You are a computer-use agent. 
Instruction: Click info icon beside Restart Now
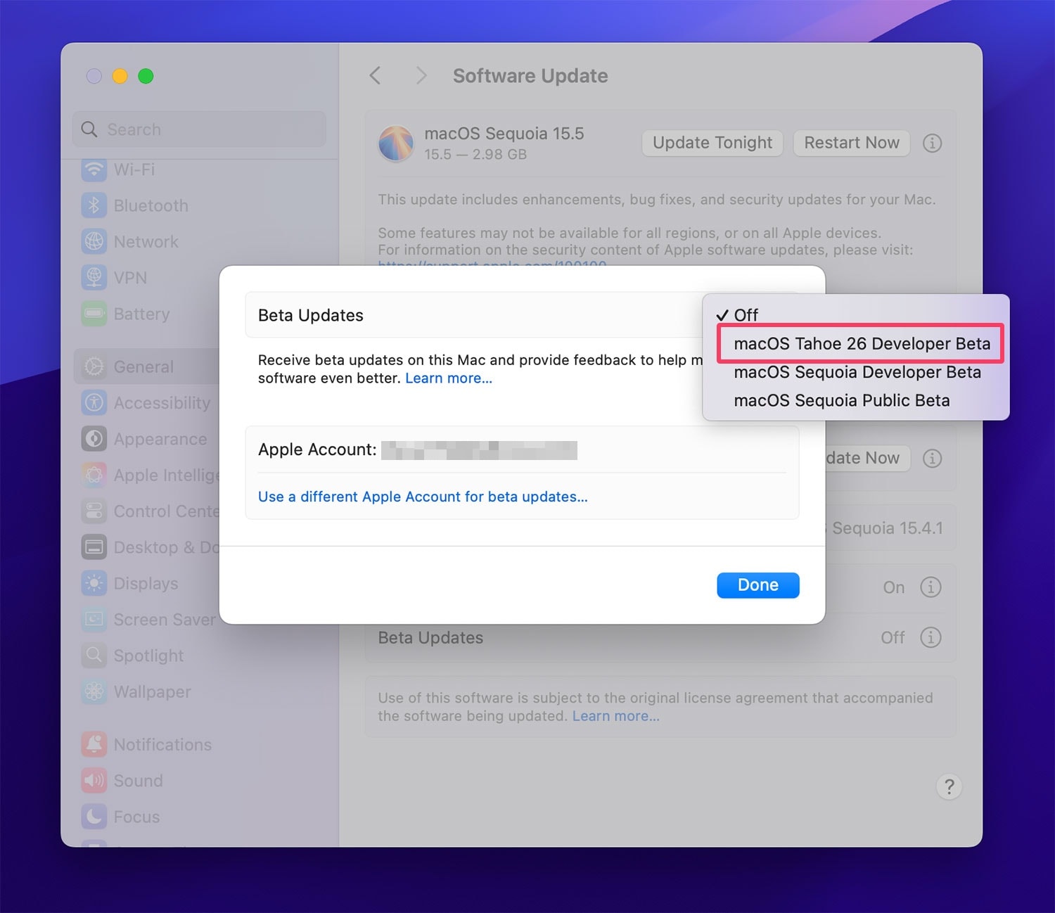coord(932,143)
